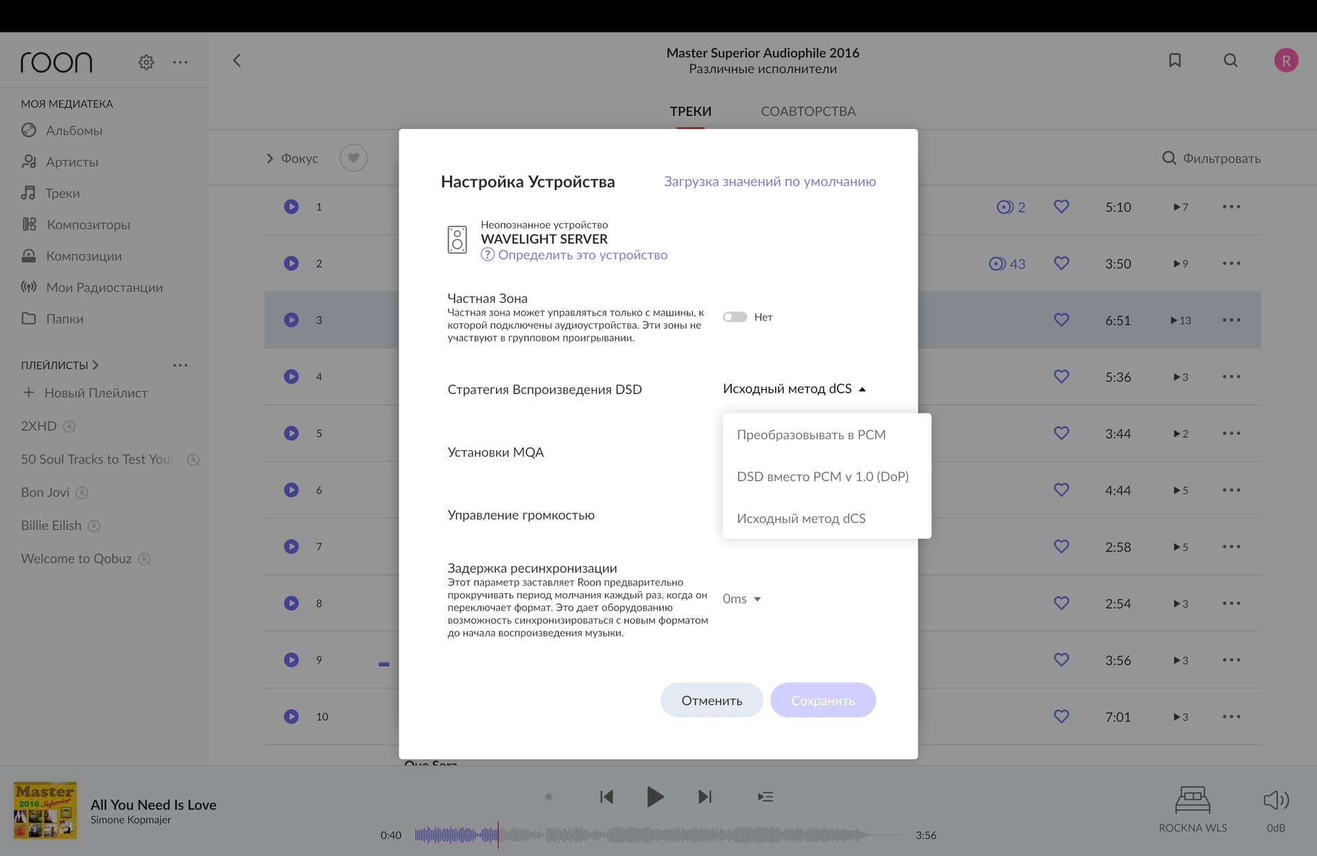1317x856 pixels.
Task: Open bookmarks icon in top bar
Action: tap(1175, 60)
